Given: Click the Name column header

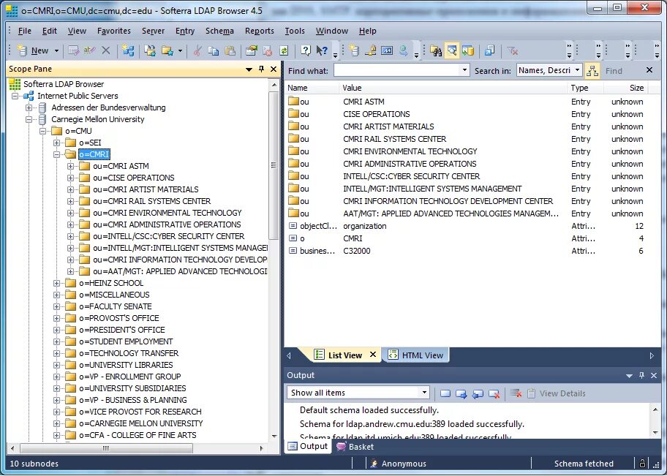Looking at the screenshot, I should [x=312, y=88].
